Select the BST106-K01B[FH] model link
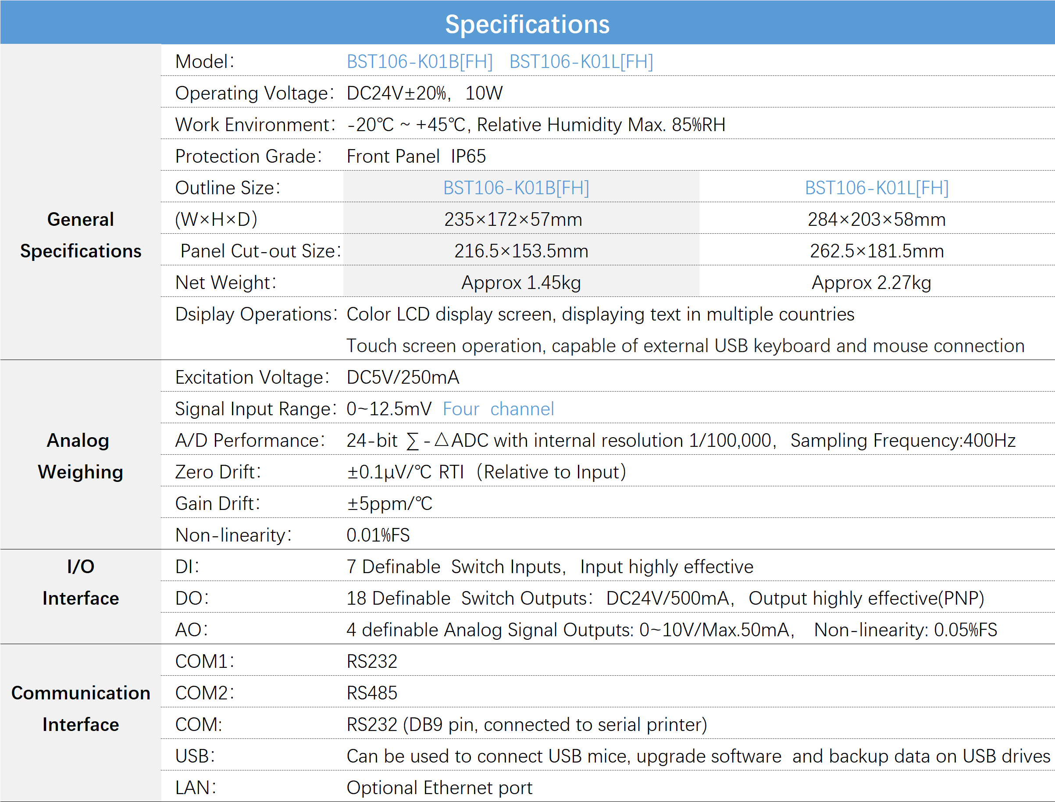Viewport: 1055px width, 802px height. (x=420, y=61)
